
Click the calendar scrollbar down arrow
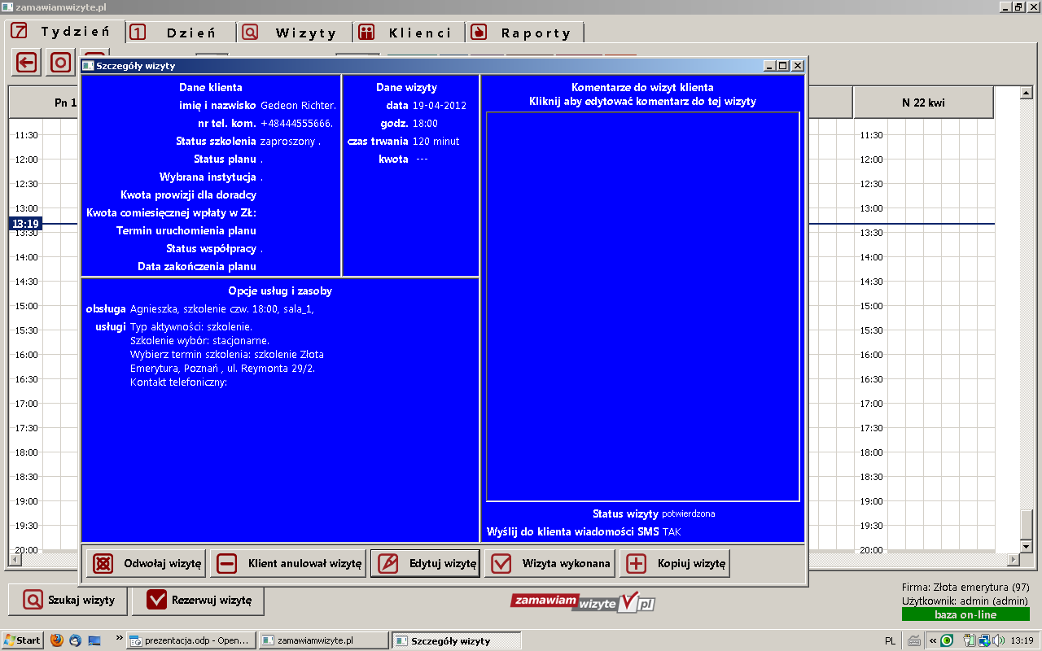(1026, 545)
